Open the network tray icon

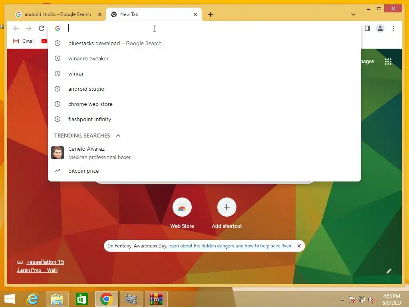coord(362,299)
